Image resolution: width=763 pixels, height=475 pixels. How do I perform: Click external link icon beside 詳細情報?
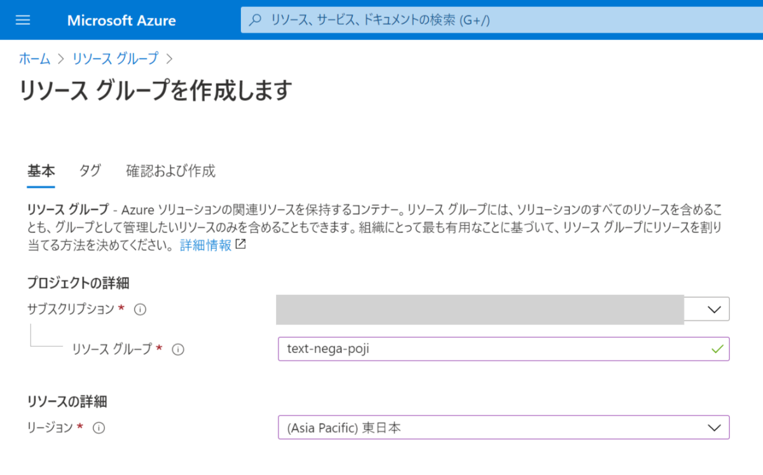[x=240, y=244]
